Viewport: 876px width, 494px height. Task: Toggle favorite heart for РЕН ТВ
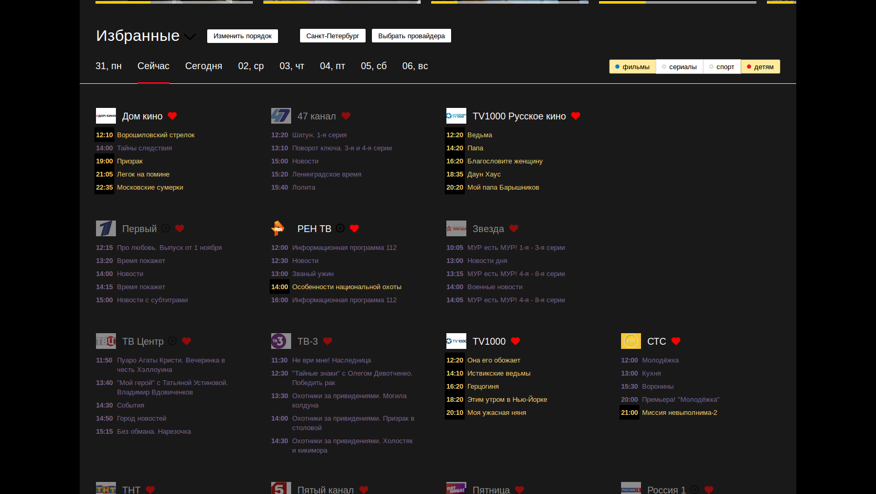(355, 228)
